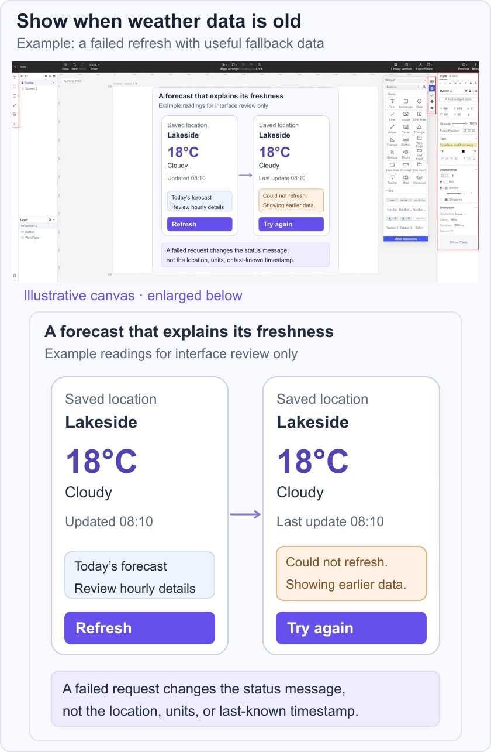Collapse the Text section in Style panel
491x752 pixels.
coord(476,139)
